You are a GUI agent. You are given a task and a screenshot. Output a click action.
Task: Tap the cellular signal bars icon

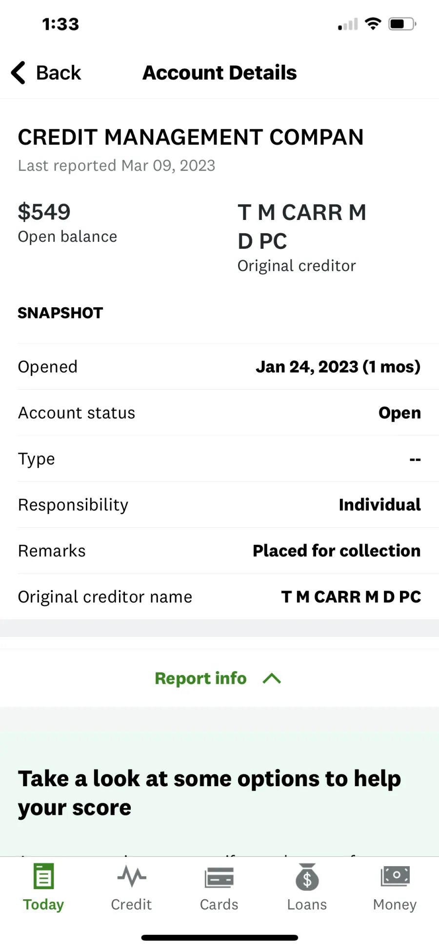tap(348, 24)
